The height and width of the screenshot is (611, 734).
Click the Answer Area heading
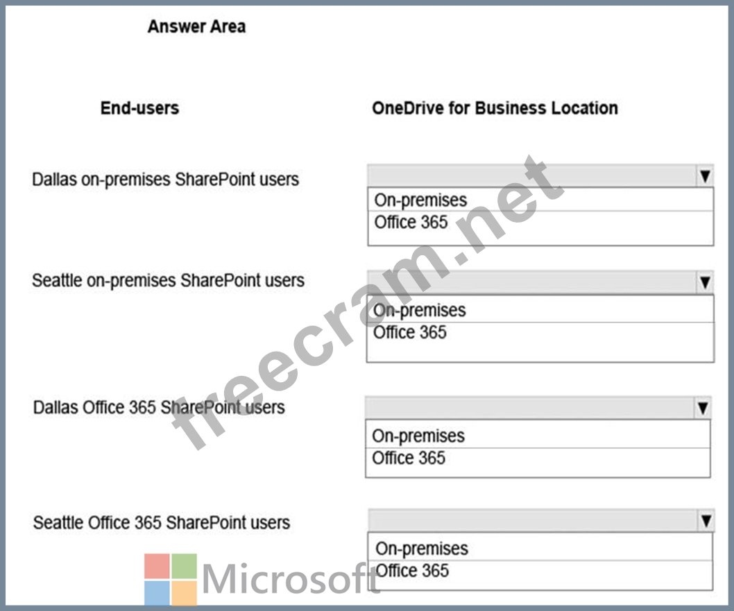196,26
